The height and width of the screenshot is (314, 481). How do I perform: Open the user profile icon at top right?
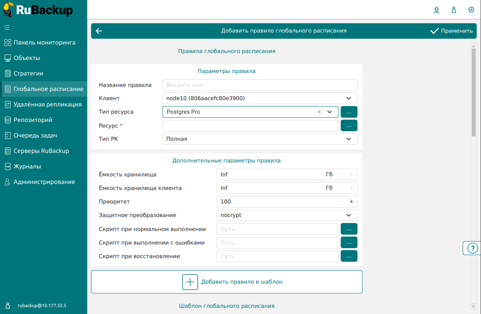pos(453,10)
